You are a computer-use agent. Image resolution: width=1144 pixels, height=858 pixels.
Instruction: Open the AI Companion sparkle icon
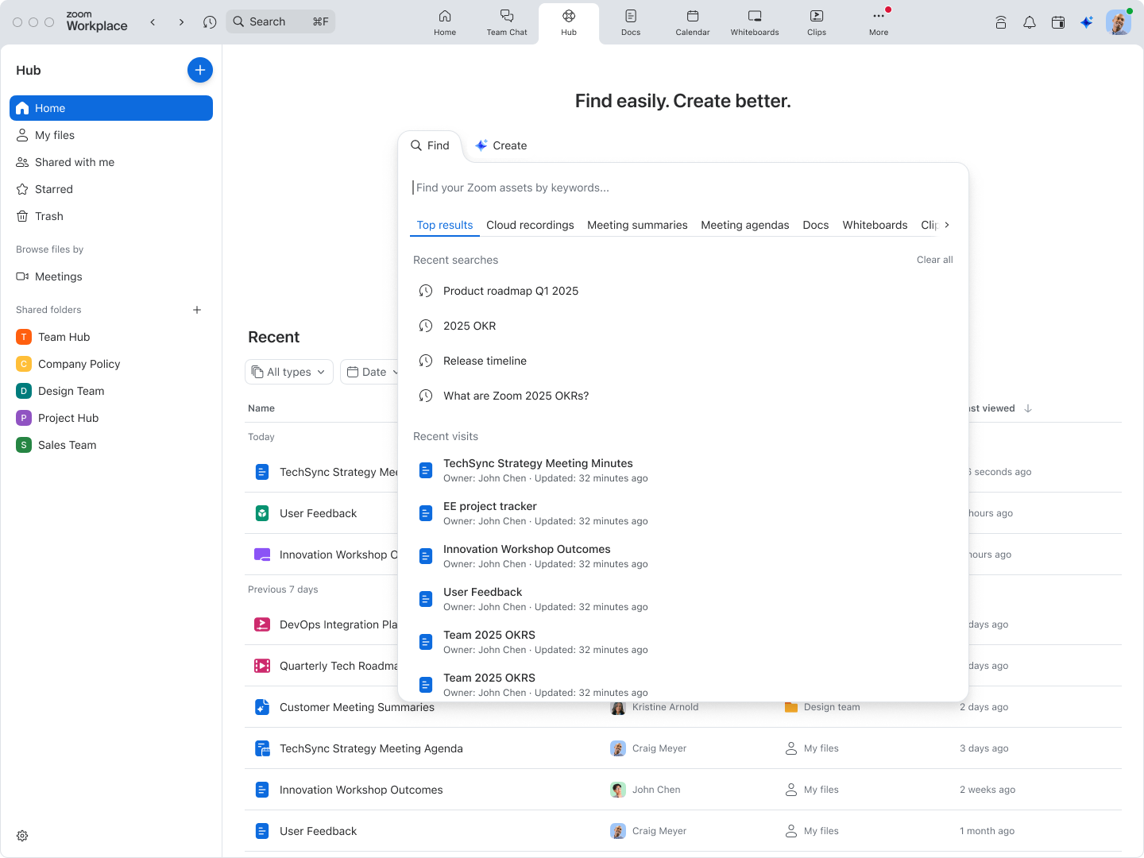[1087, 22]
